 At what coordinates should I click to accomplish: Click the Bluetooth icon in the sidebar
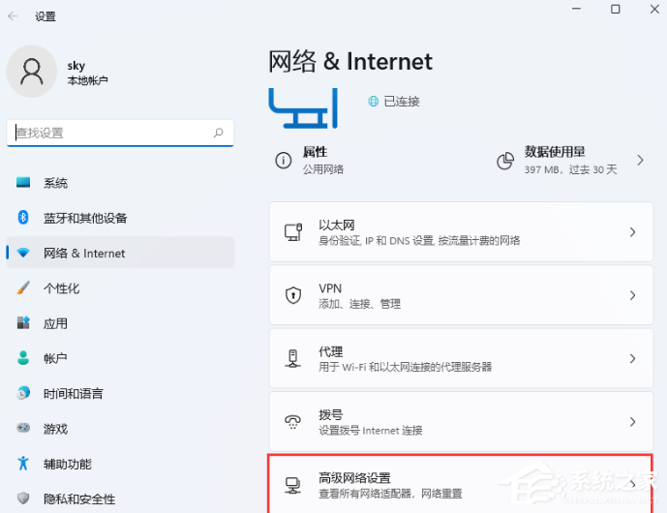[23, 218]
